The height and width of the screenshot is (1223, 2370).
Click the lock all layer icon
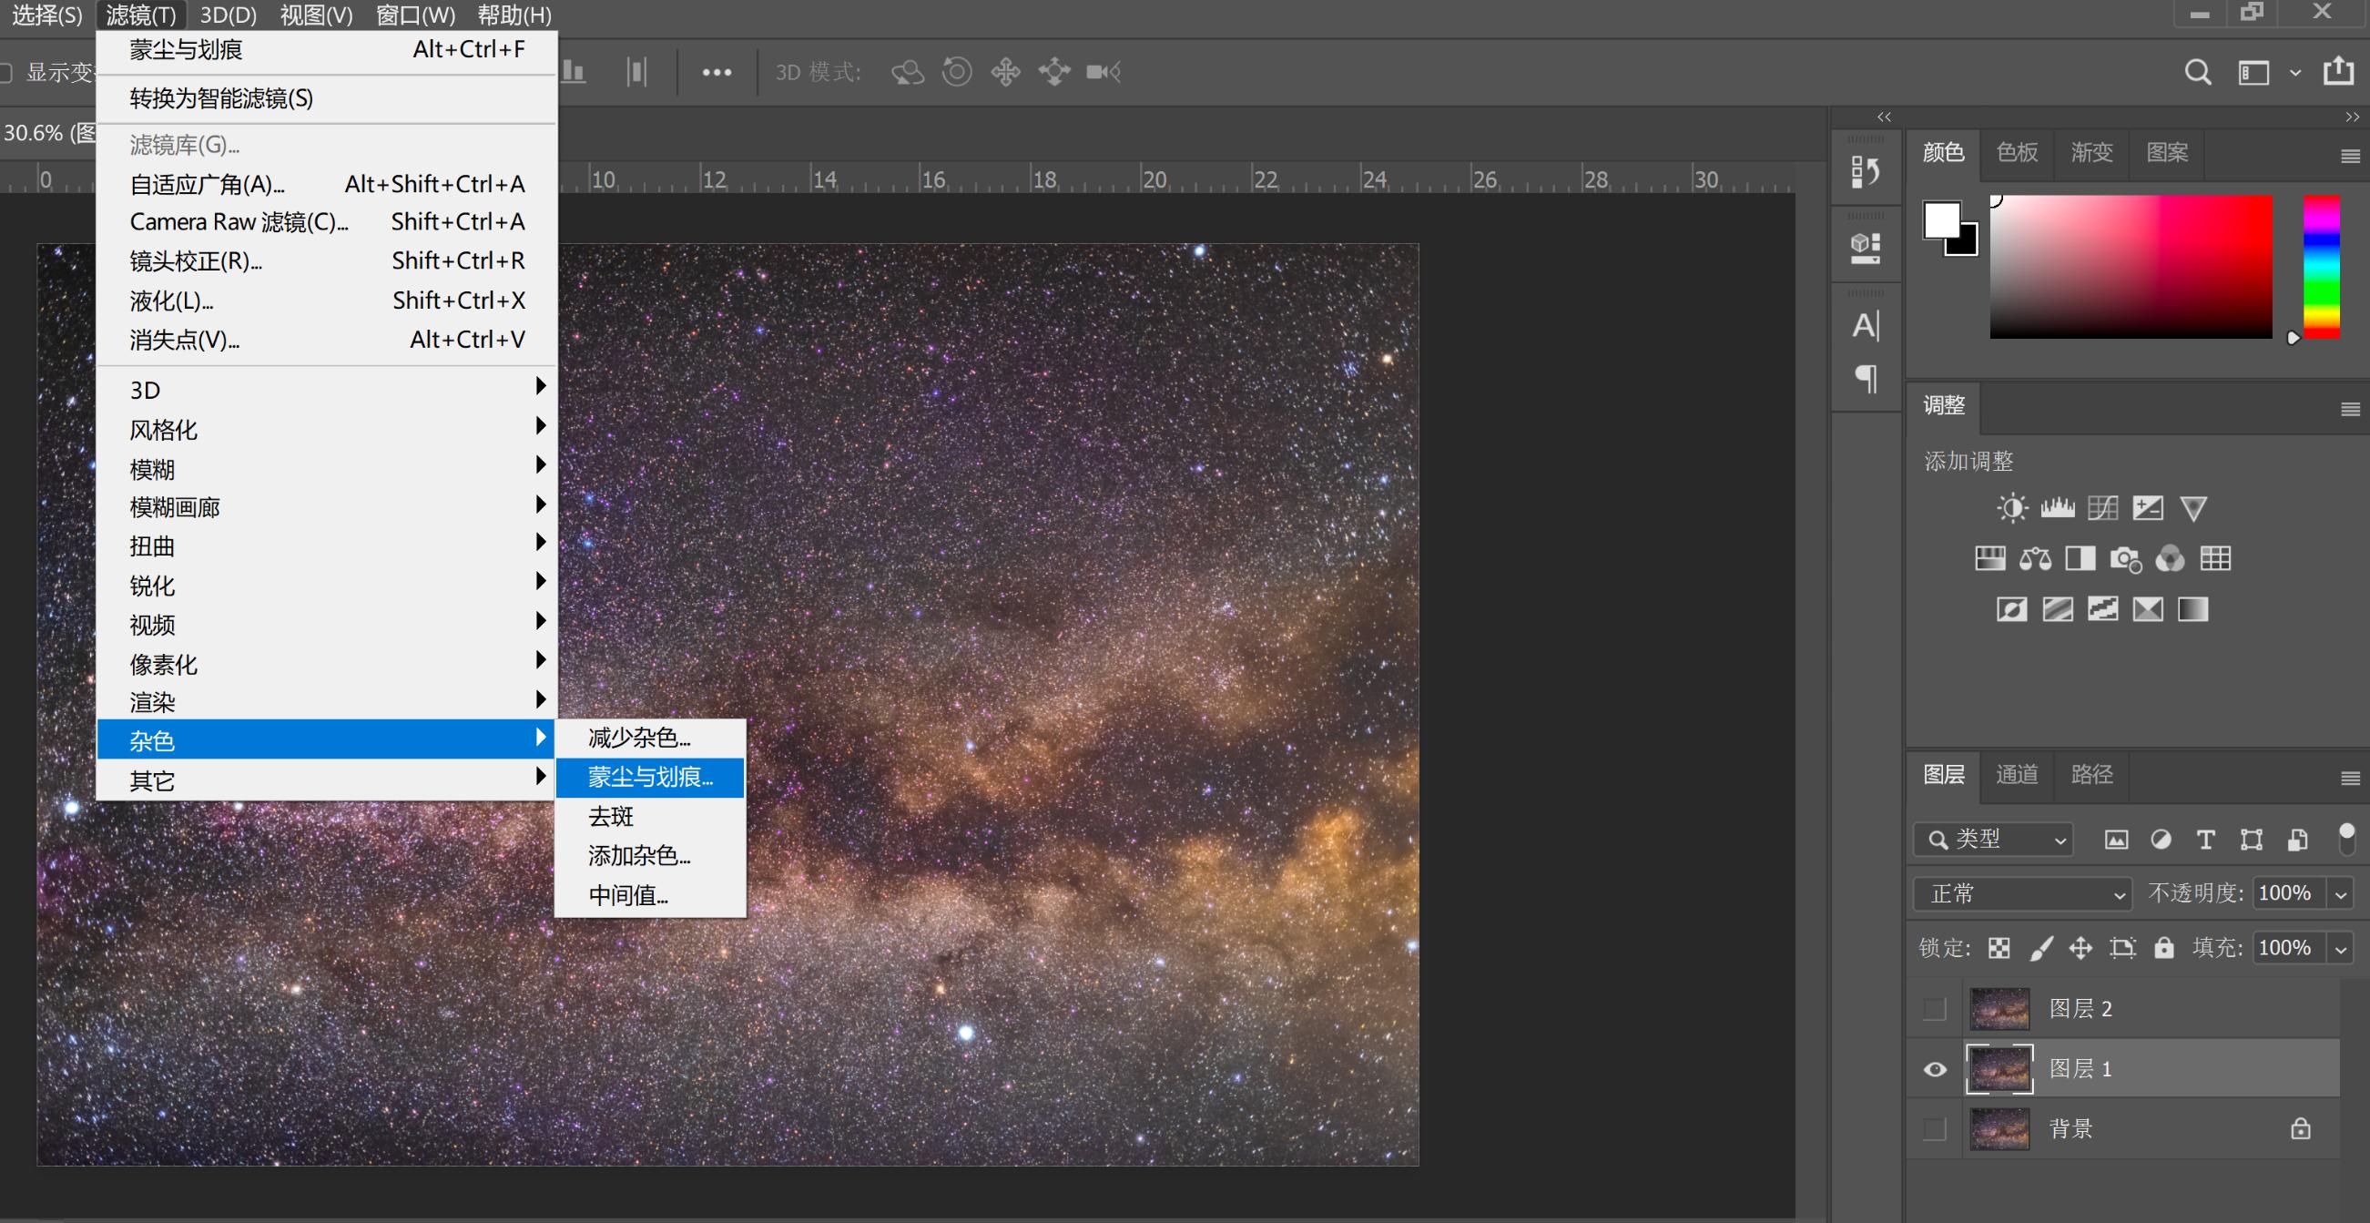(2164, 948)
